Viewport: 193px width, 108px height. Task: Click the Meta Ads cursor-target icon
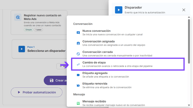click(x=18, y=17)
